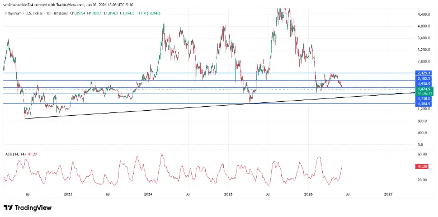This screenshot has height=217, width=438.
Task: Click the red 41.20 ADX axis tag
Action: (422, 167)
